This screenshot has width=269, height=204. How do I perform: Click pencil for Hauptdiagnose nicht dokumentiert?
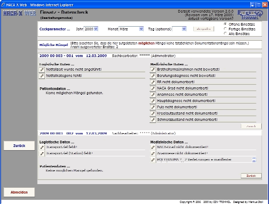(x=153, y=101)
